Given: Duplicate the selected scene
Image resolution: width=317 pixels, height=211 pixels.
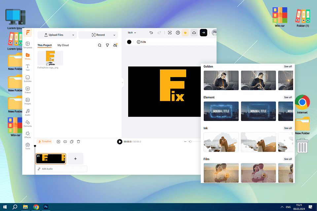Looking at the screenshot, I should 72,142.
